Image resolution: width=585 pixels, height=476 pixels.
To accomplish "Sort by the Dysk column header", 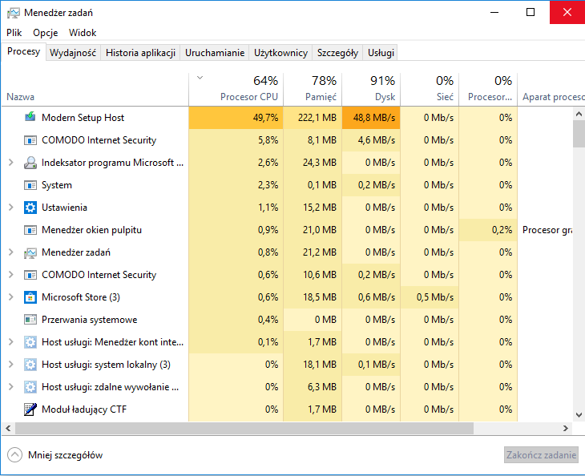I will click(371, 90).
